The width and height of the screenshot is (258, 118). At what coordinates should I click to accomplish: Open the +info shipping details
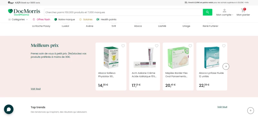[x=246, y=3]
